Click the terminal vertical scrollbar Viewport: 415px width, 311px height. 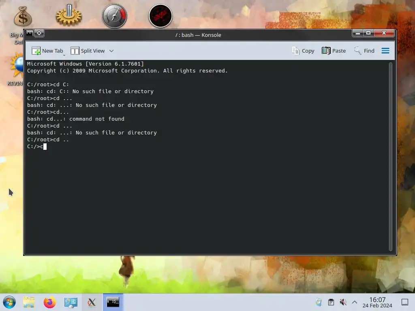click(x=390, y=157)
